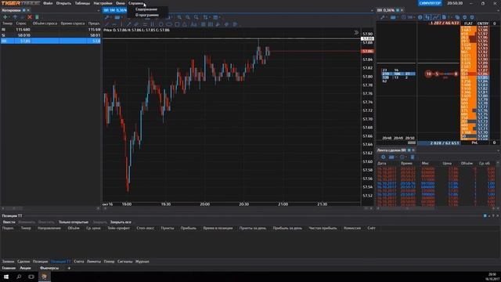Open the Котировки panel dropdown arrow
This screenshot has width=501, height=282.
point(99,10)
